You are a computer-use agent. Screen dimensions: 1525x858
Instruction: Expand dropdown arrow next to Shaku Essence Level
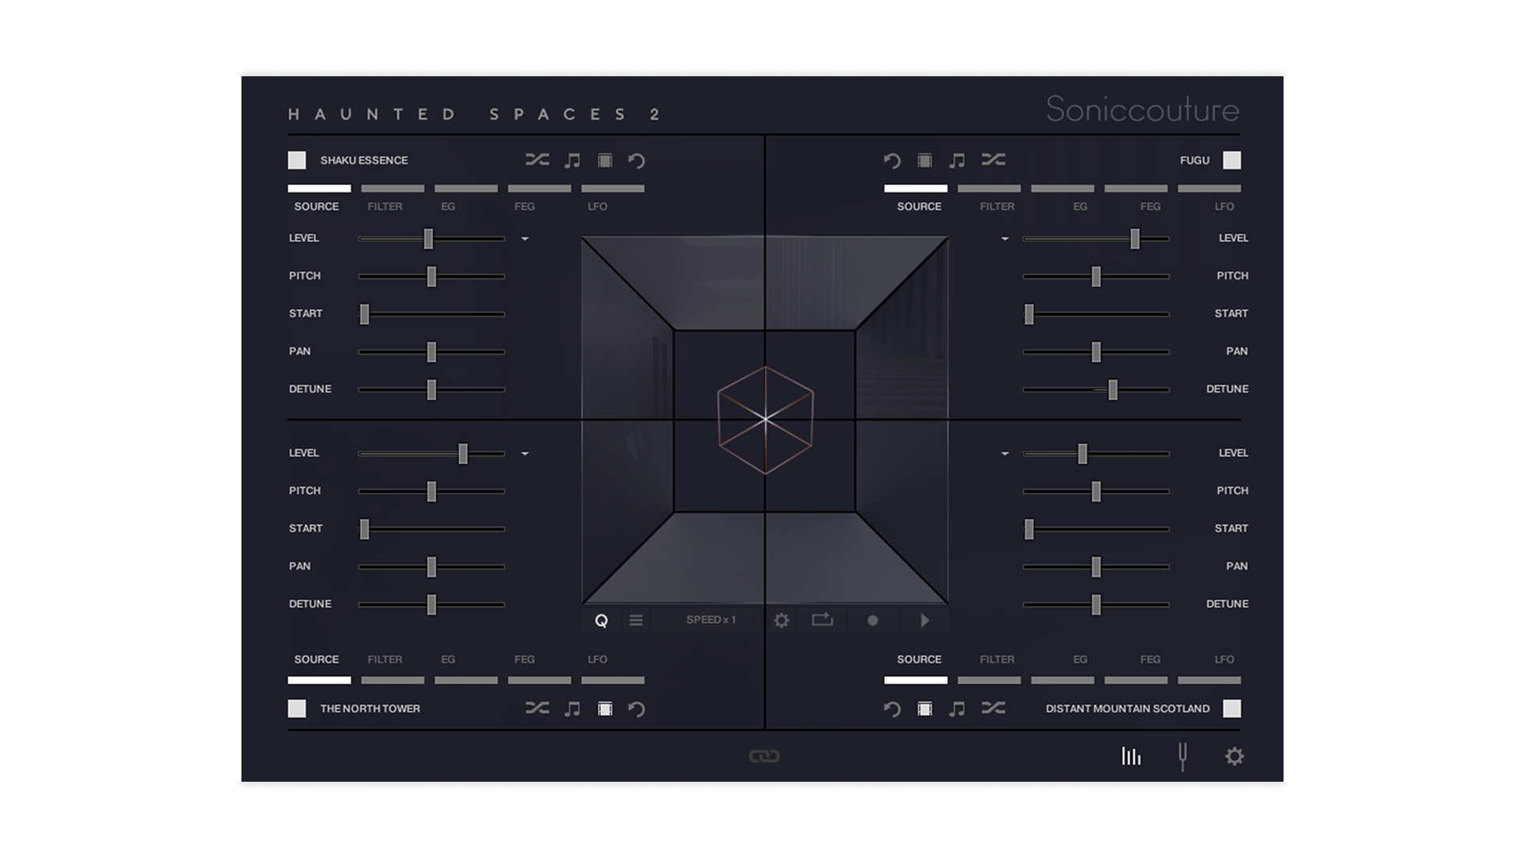(525, 238)
